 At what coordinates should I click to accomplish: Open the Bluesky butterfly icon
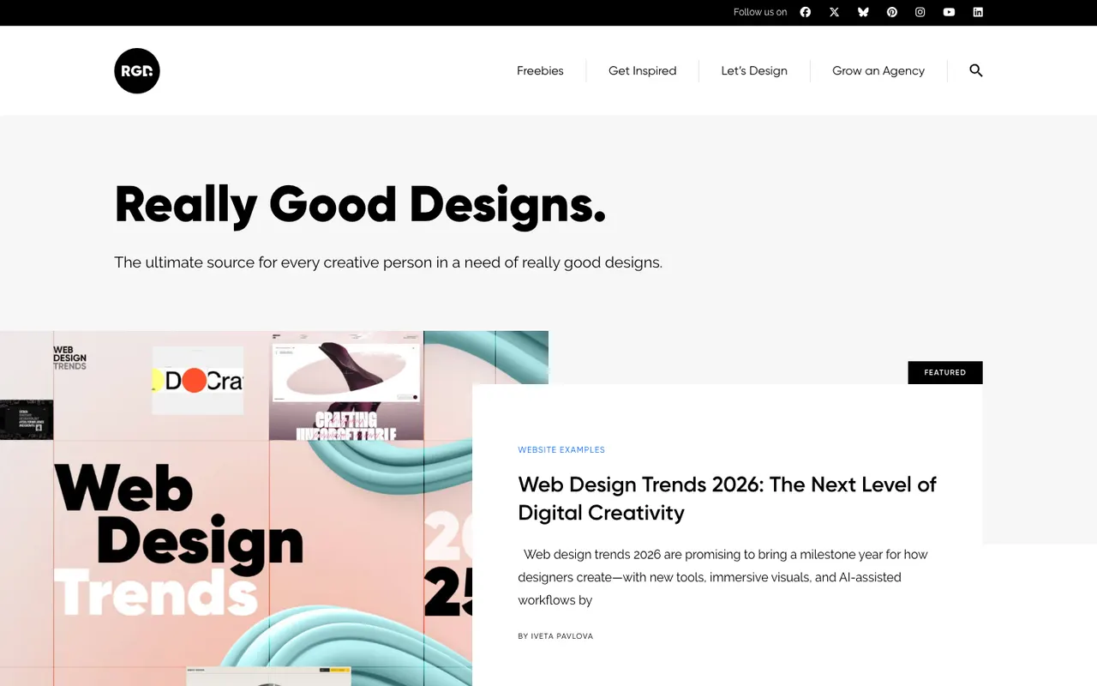(863, 12)
